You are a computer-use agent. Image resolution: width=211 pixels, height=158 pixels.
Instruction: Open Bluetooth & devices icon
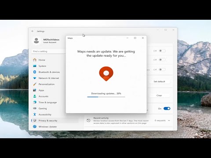(x=35, y=72)
